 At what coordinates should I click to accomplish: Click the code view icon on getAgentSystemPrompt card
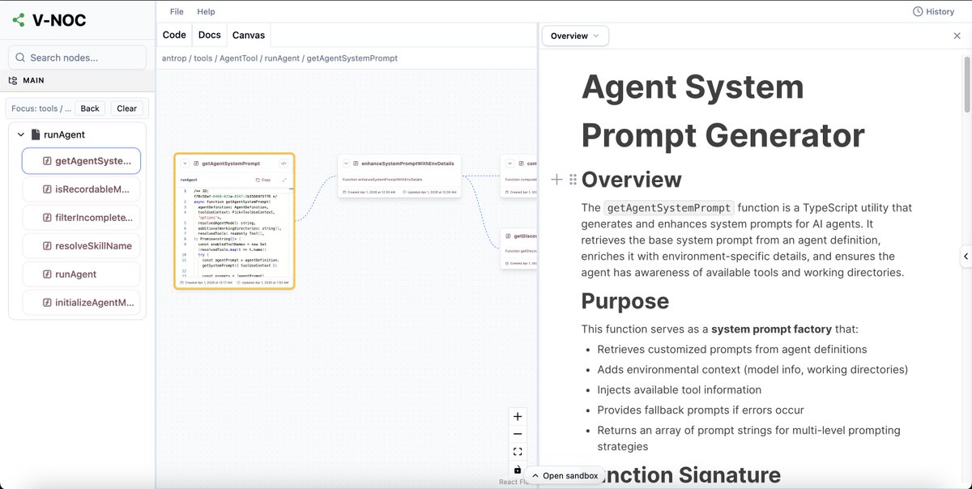[x=283, y=164]
